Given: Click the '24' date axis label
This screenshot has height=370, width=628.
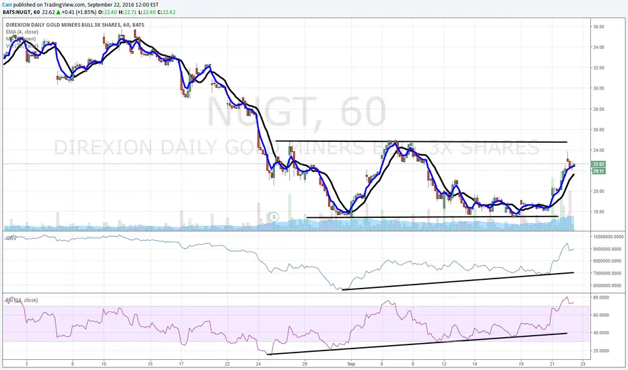Looking at the screenshot, I should (x=258, y=364).
